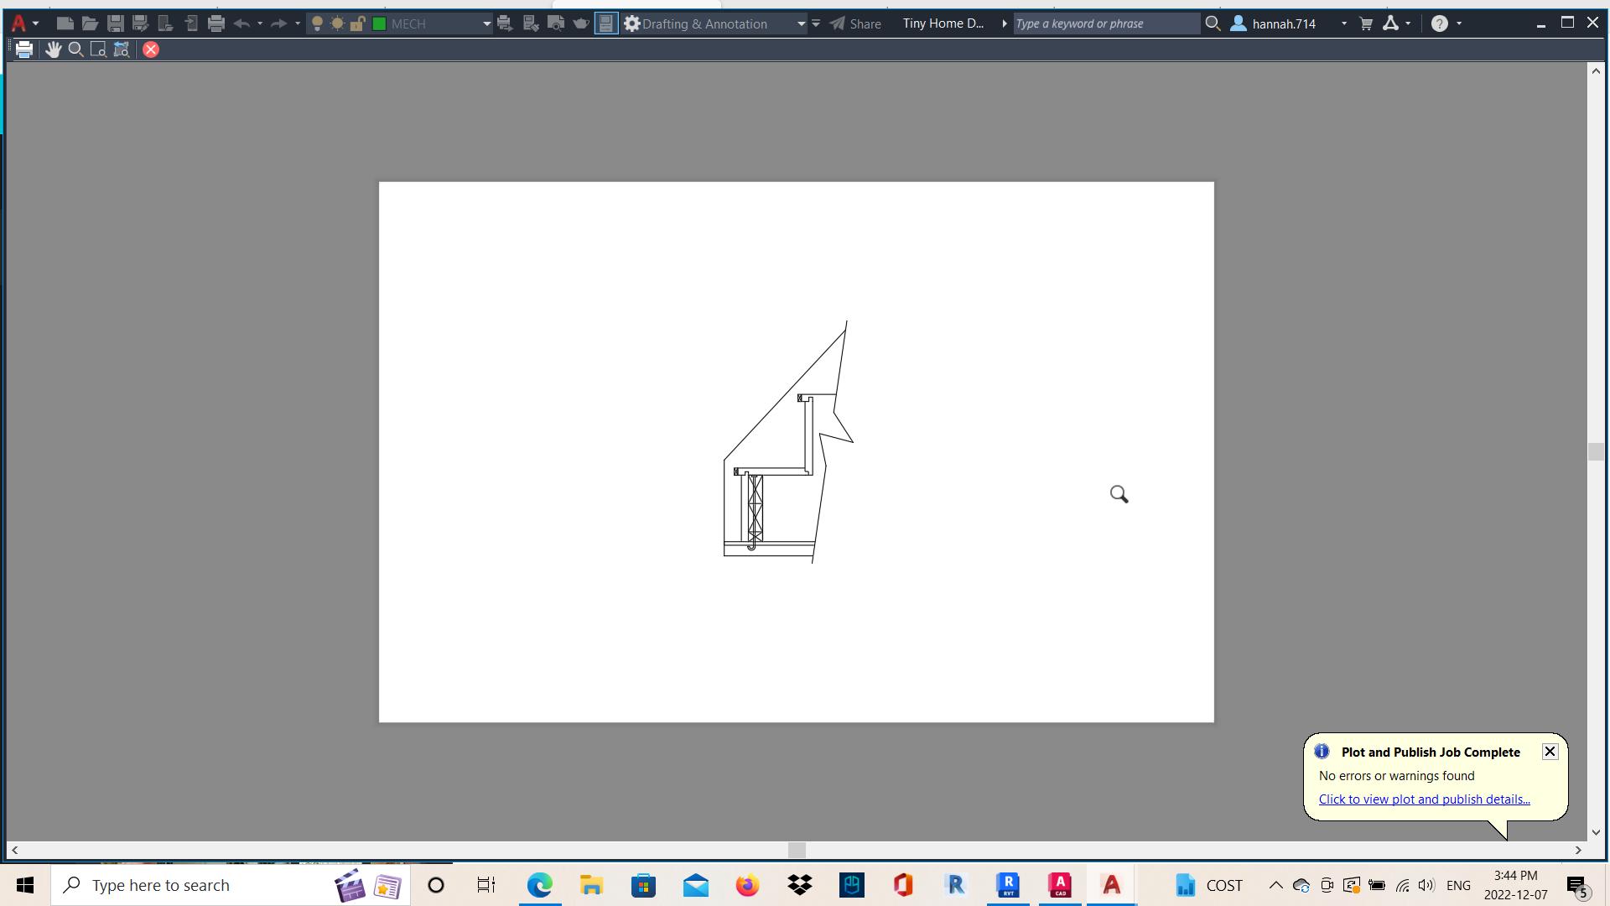
Task: Open the AutoCAD application menu
Action: 18,23
